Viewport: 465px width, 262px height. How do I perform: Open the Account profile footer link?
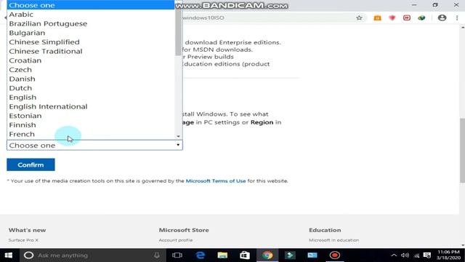tap(176, 240)
